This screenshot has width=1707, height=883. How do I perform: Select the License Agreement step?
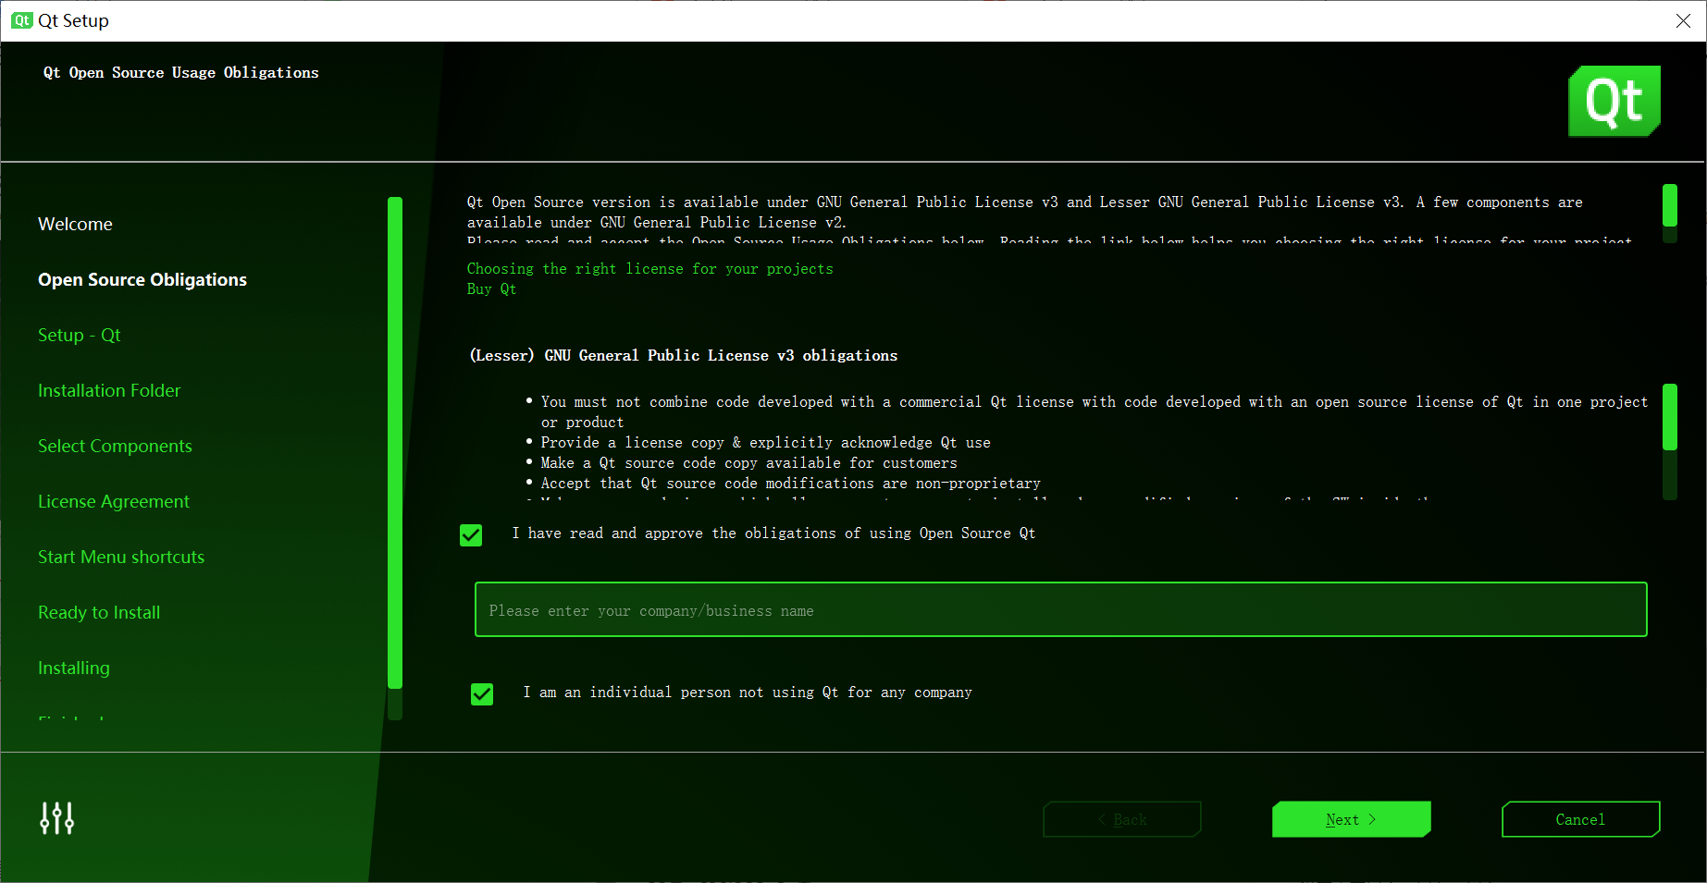(114, 501)
